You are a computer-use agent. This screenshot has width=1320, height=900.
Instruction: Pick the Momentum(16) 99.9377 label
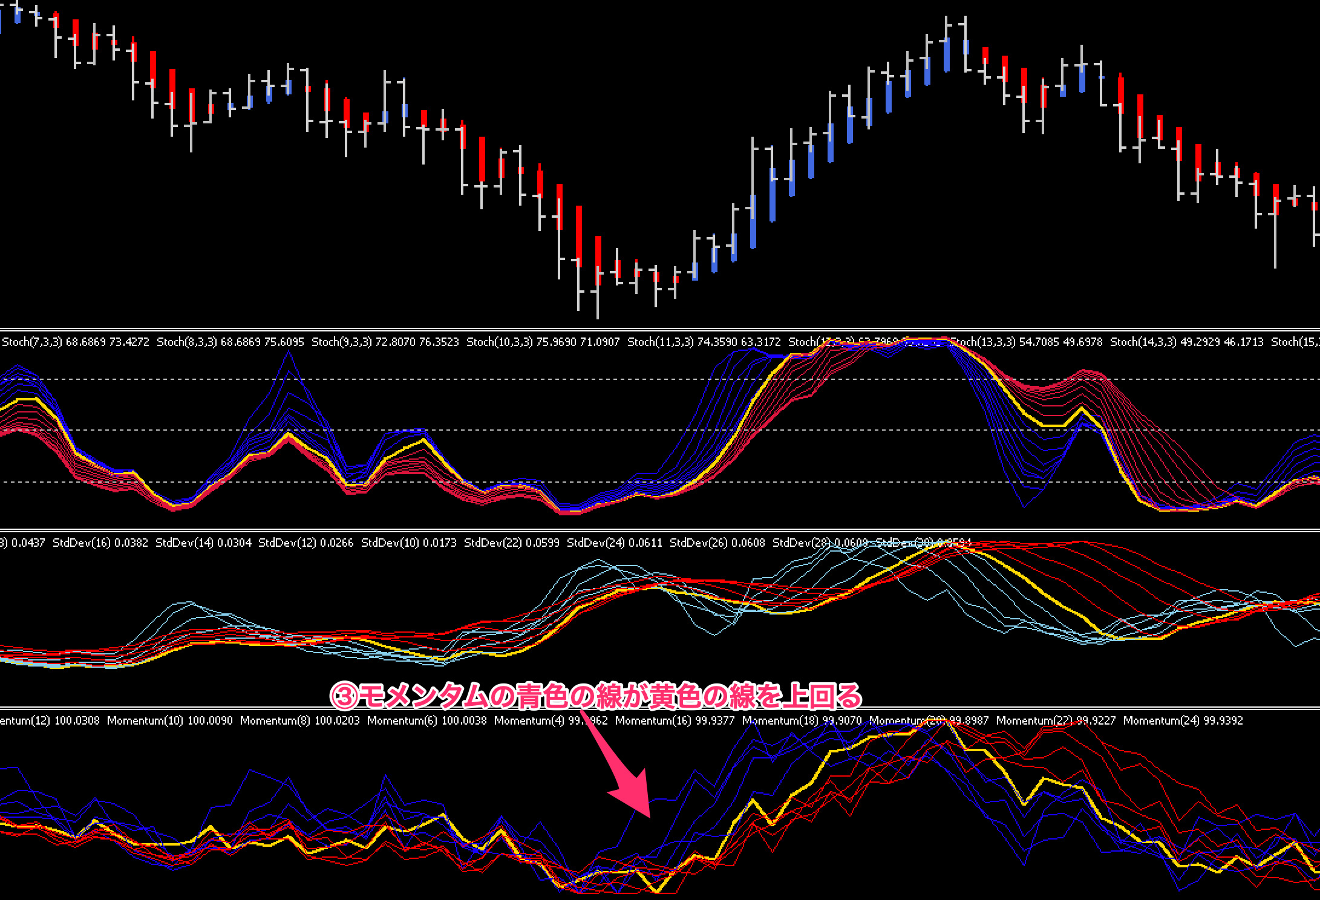pos(675,720)
